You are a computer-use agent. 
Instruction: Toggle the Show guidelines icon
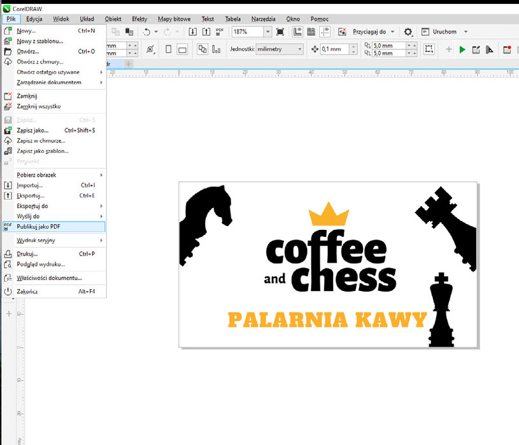click(325, 32)
